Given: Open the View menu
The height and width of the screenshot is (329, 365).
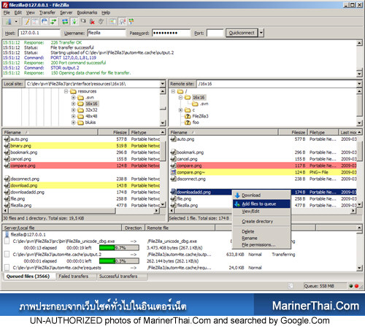Looking at the screenshot, I should (x=31, y=12).
